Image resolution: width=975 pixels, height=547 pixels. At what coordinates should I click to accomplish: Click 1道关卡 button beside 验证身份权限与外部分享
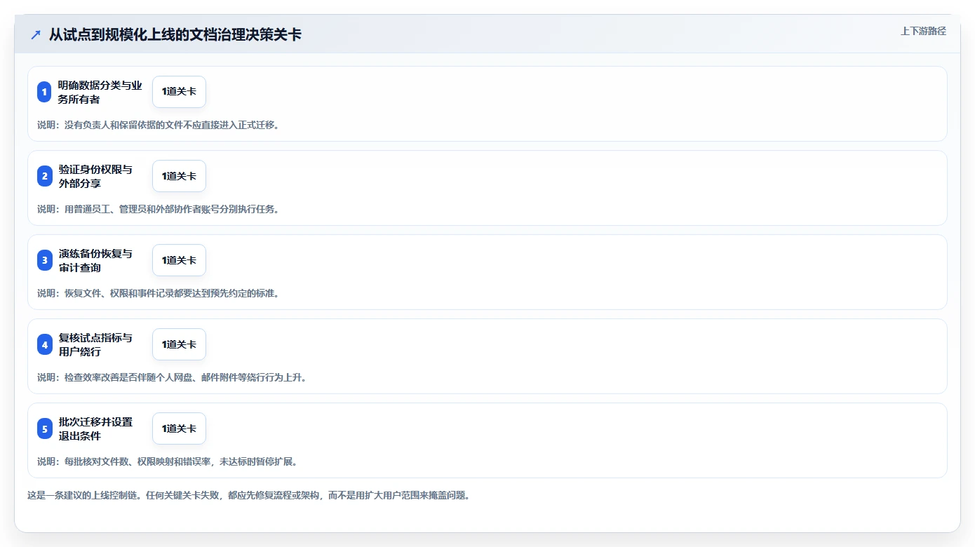coord(179,176)
